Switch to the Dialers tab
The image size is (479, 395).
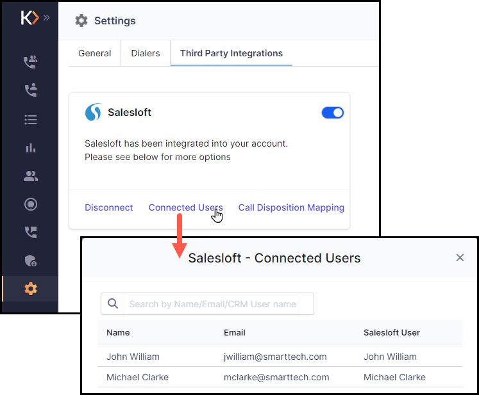[146, 53]
